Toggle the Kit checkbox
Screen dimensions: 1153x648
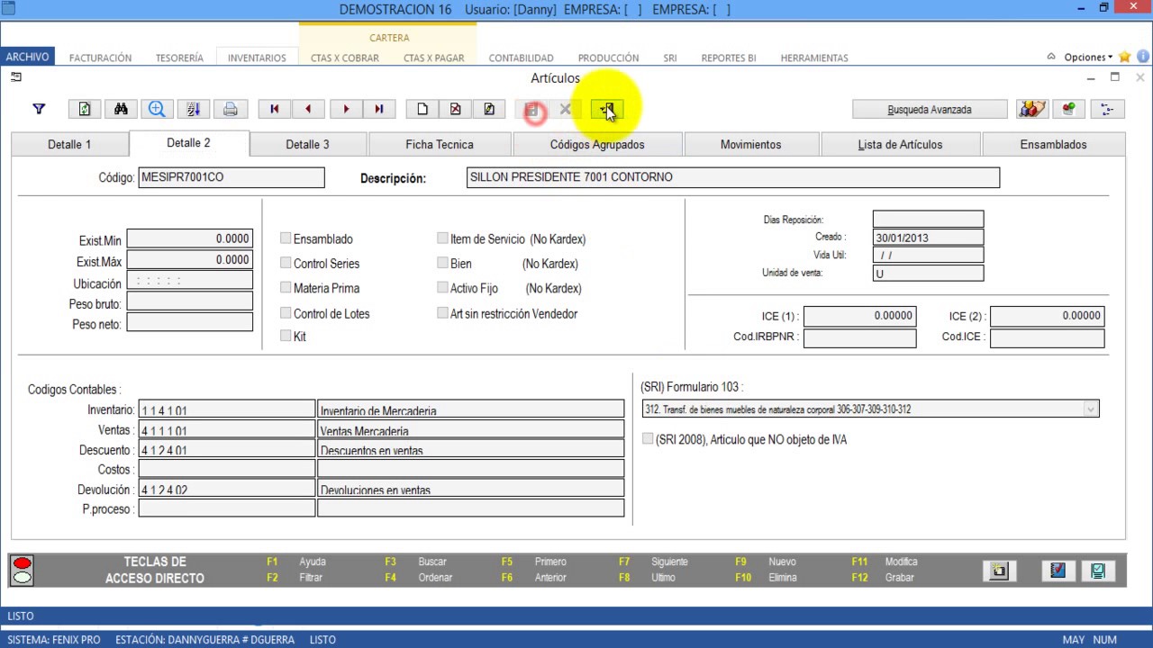286,336
